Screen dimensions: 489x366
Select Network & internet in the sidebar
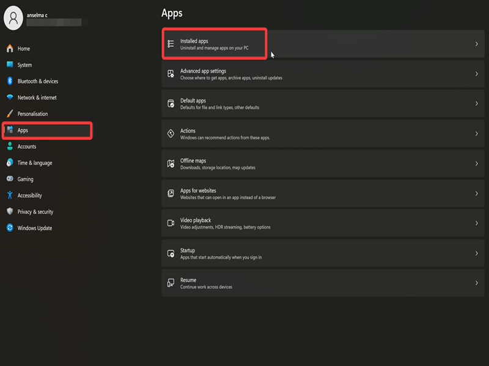37,98
